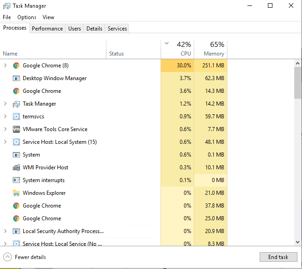
Task: Select the System interrupts process name
Action: [x=44, y=180]
